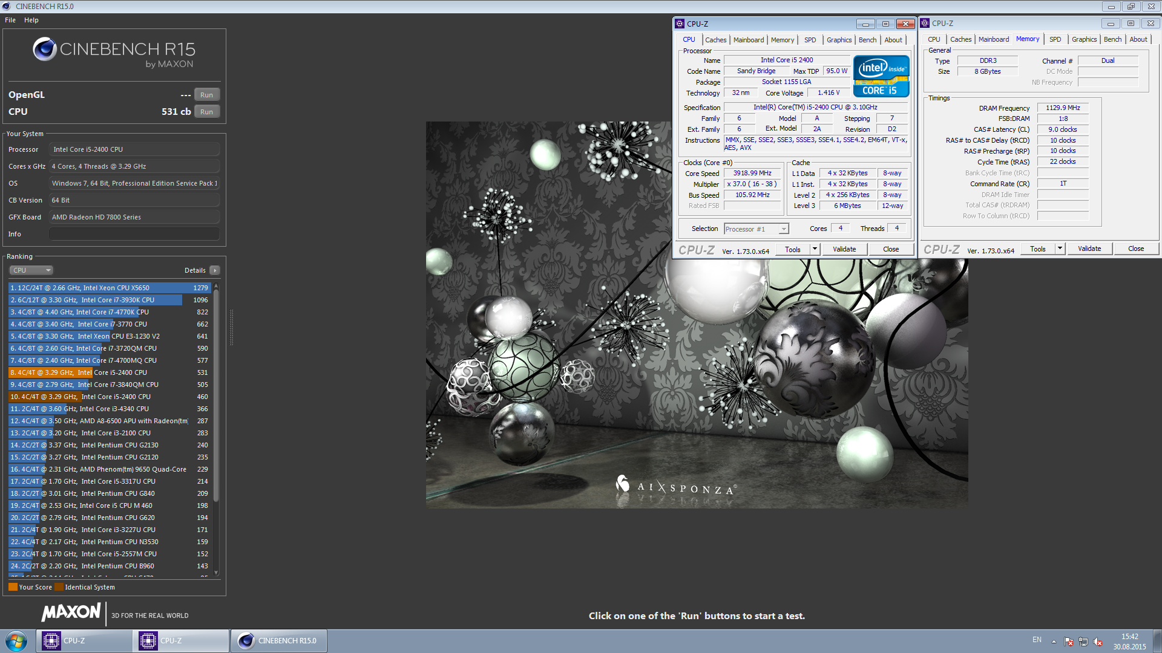Show hidden tray icons arrow
The width and height of the screenshot is (1162, 653).
click(1054, 642)
